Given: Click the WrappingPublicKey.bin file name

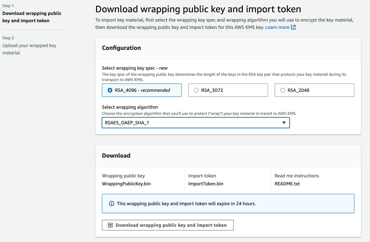Looking at the screenshot, I should point(126,184).
